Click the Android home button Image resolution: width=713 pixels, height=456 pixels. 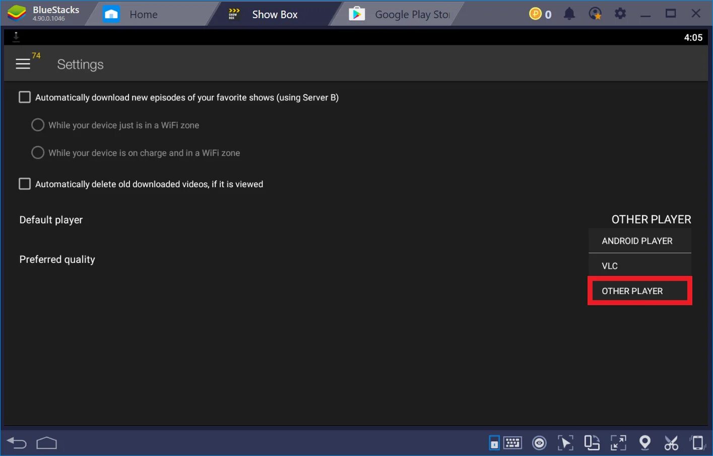click(x=47, y=443)
